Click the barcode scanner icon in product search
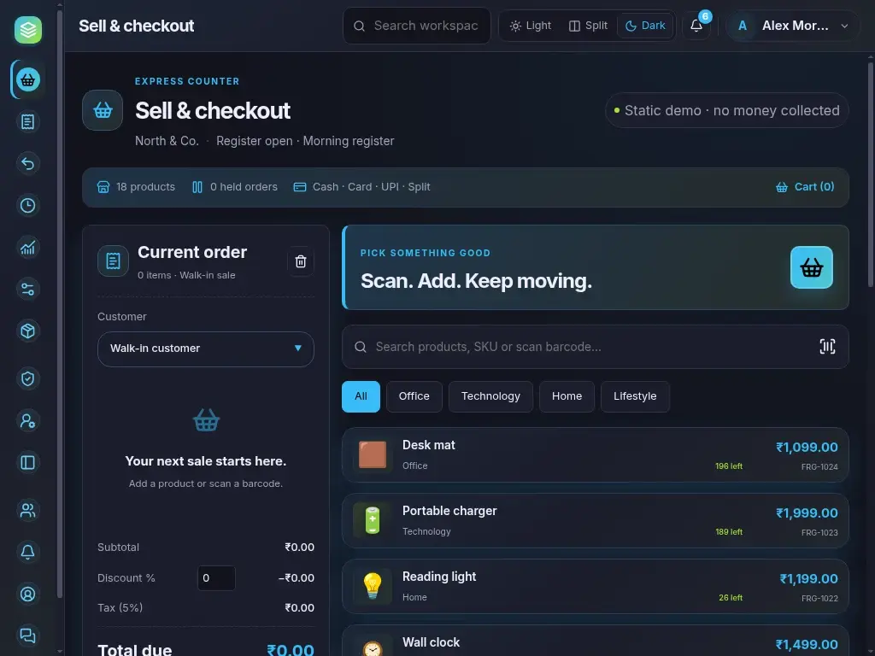Viewport: 875px width, 656px height. tap(827, 347)
